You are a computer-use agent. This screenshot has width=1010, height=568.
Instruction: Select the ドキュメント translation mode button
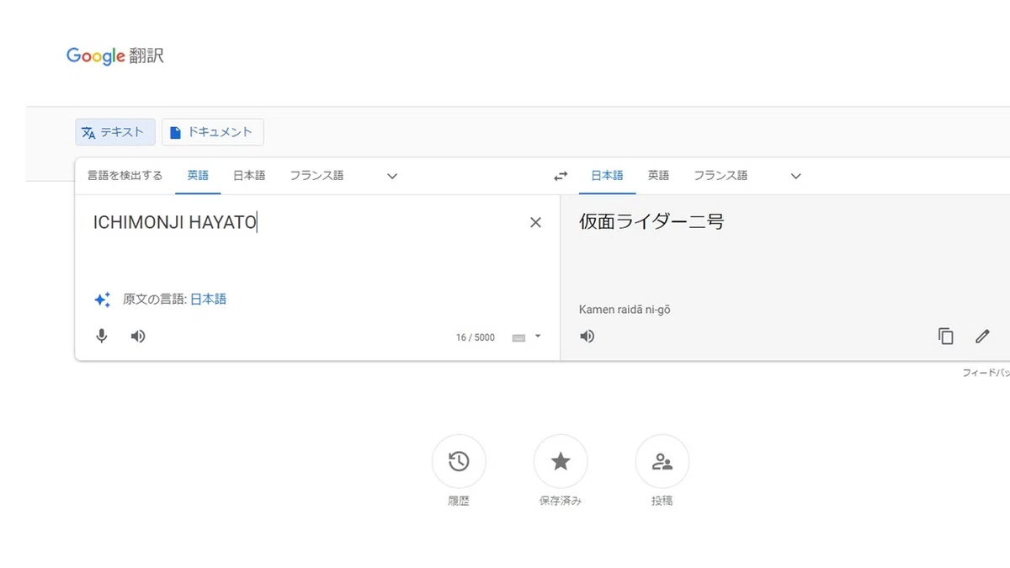[x=212, y=132]
